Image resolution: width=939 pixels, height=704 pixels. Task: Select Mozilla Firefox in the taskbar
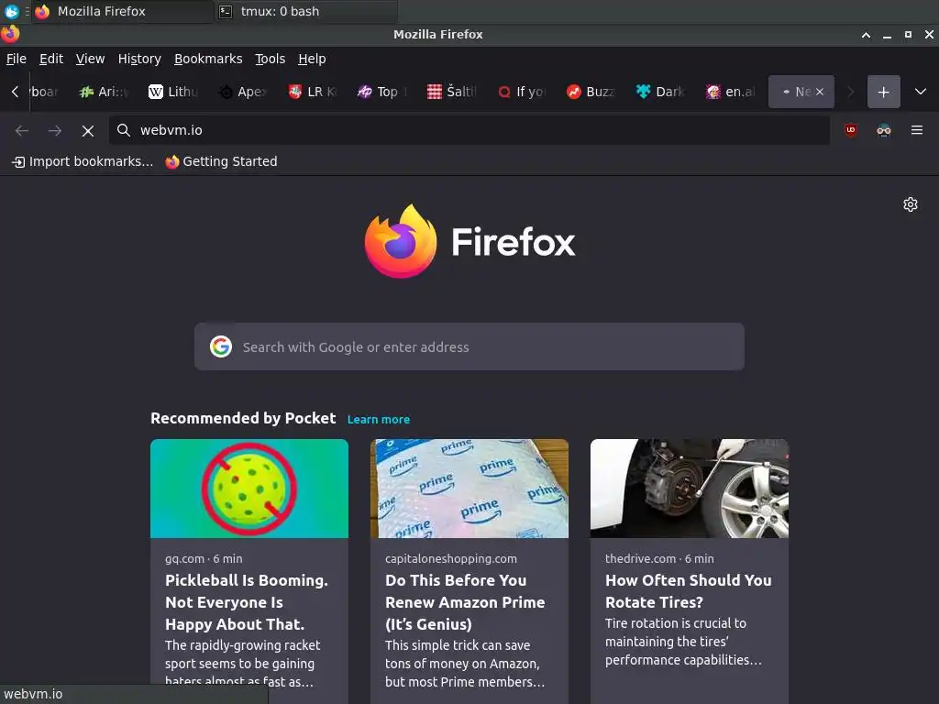(x=123, y=11)
